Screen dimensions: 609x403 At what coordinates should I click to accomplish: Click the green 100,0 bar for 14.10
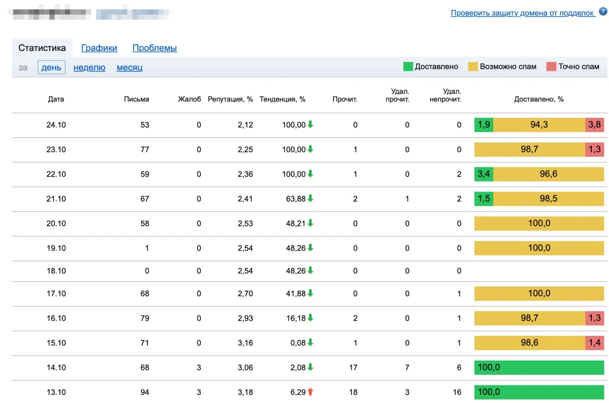click(539, 367)
